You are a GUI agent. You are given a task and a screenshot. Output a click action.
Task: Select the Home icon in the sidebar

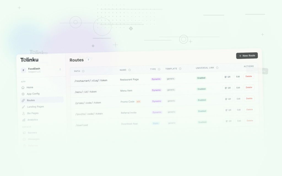click(23, 87)
